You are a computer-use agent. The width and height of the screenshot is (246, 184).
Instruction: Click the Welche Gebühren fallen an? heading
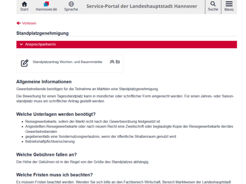(47, 155)
